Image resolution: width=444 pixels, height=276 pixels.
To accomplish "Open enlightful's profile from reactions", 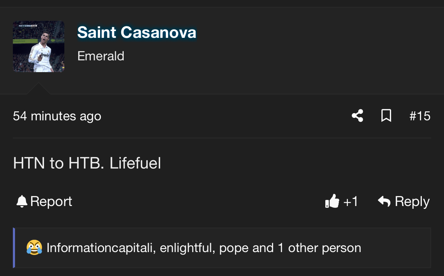I will [x=187, y=248].
